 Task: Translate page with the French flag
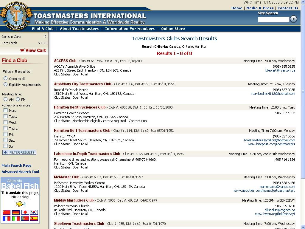tap(7, 219)
